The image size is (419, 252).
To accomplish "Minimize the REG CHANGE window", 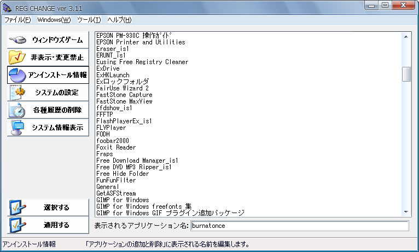I will tap(371, 5).
